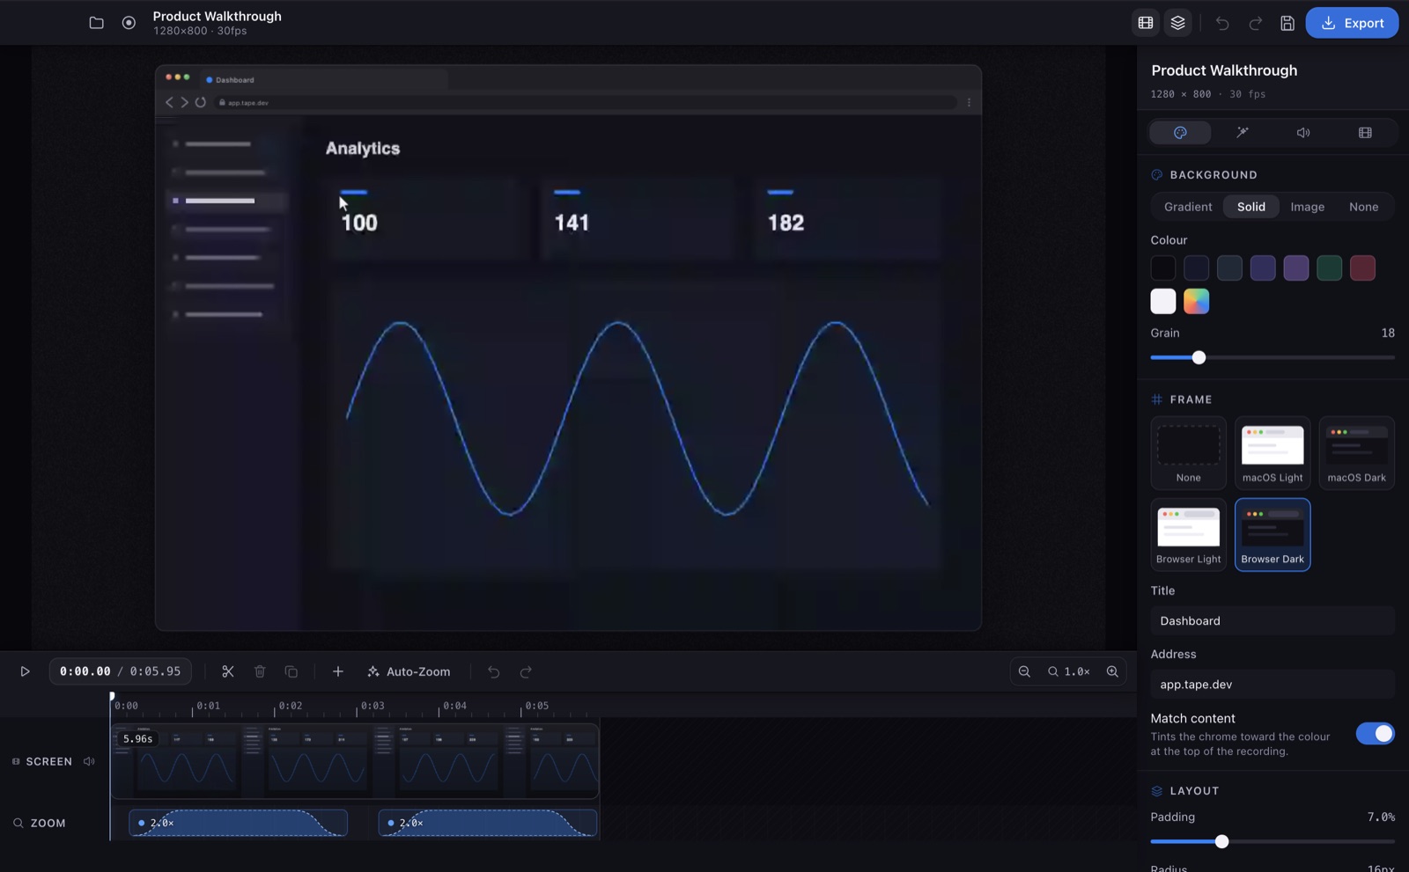Click the timeline redo arrow
Viewport: 1409px width, 872px height.
(526, 672)
